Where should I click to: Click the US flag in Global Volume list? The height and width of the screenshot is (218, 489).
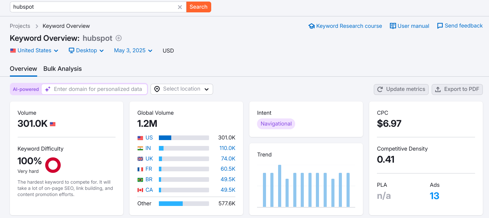(x=140, y=138)
